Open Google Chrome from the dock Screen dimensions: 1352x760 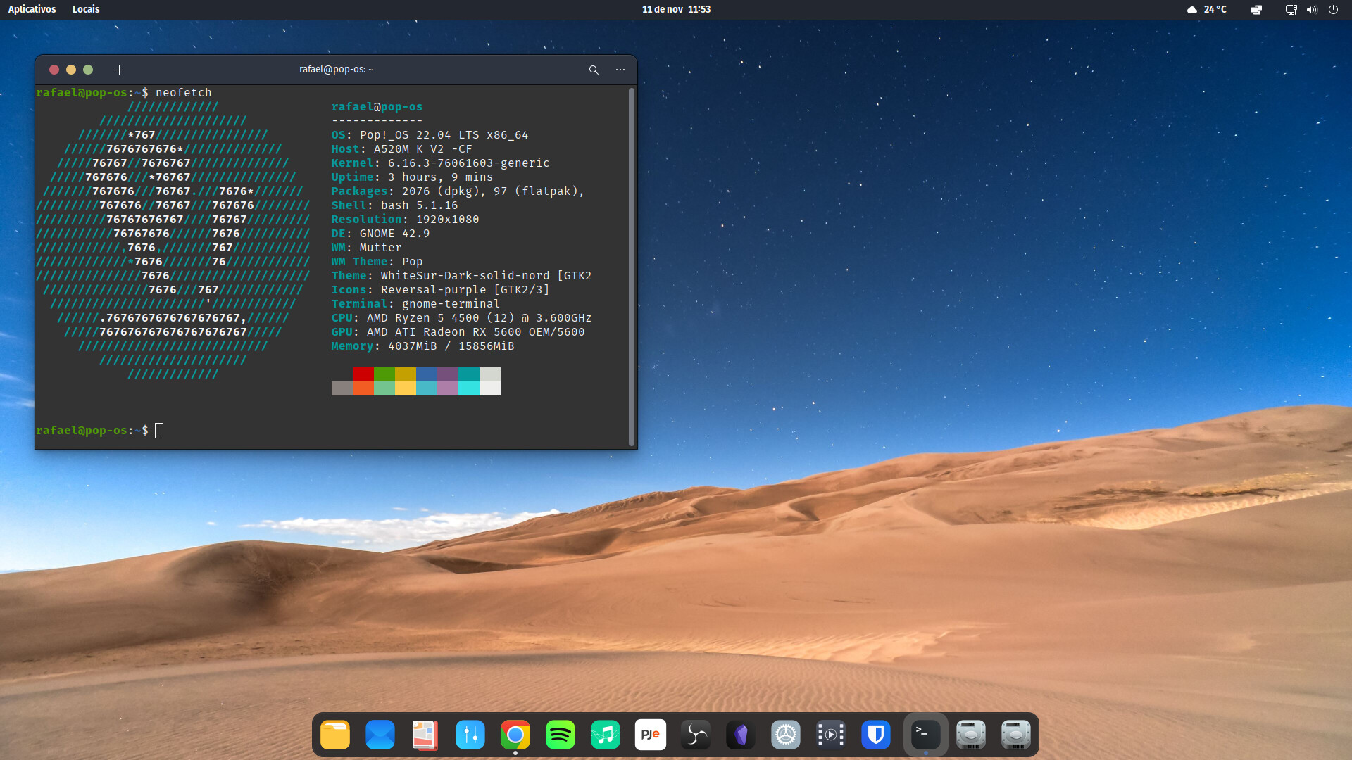pos(515,735)
